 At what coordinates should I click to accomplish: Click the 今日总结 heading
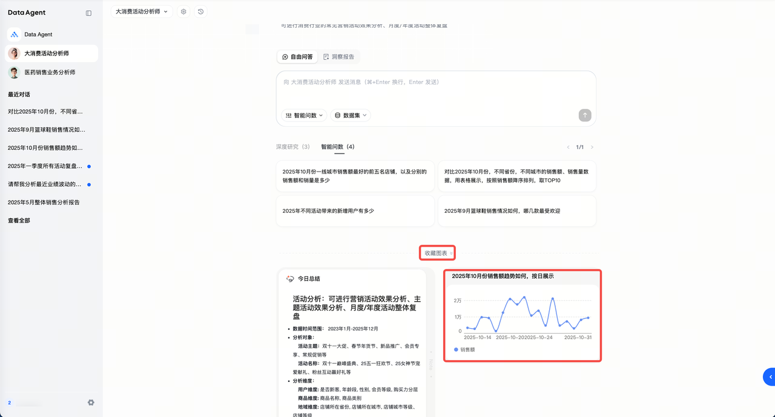[309, 279]
